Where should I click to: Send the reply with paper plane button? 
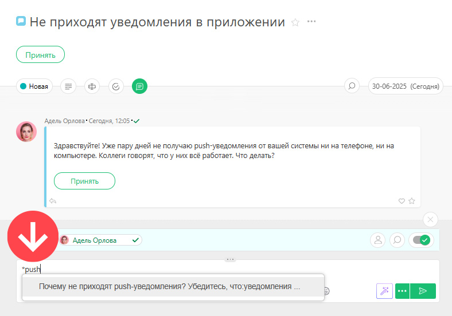423,291
